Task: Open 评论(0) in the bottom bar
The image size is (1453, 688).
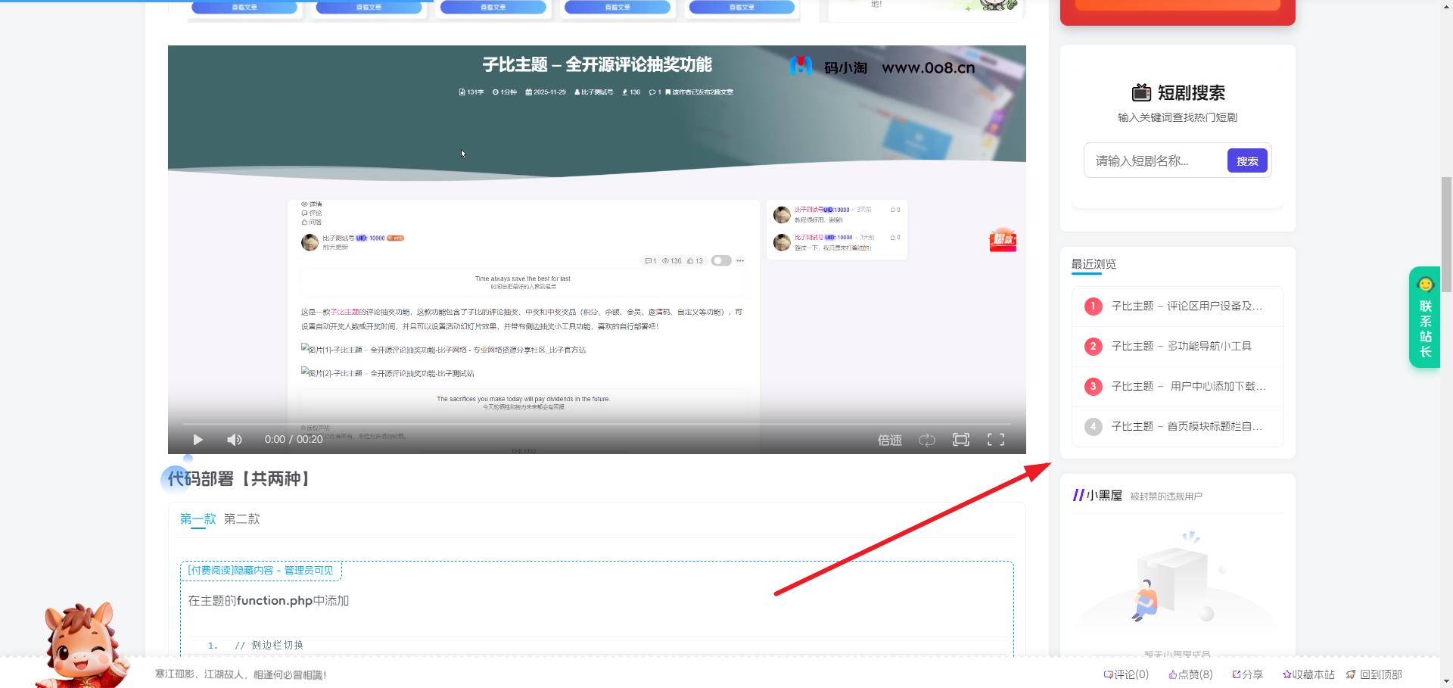Action: 1126,674
